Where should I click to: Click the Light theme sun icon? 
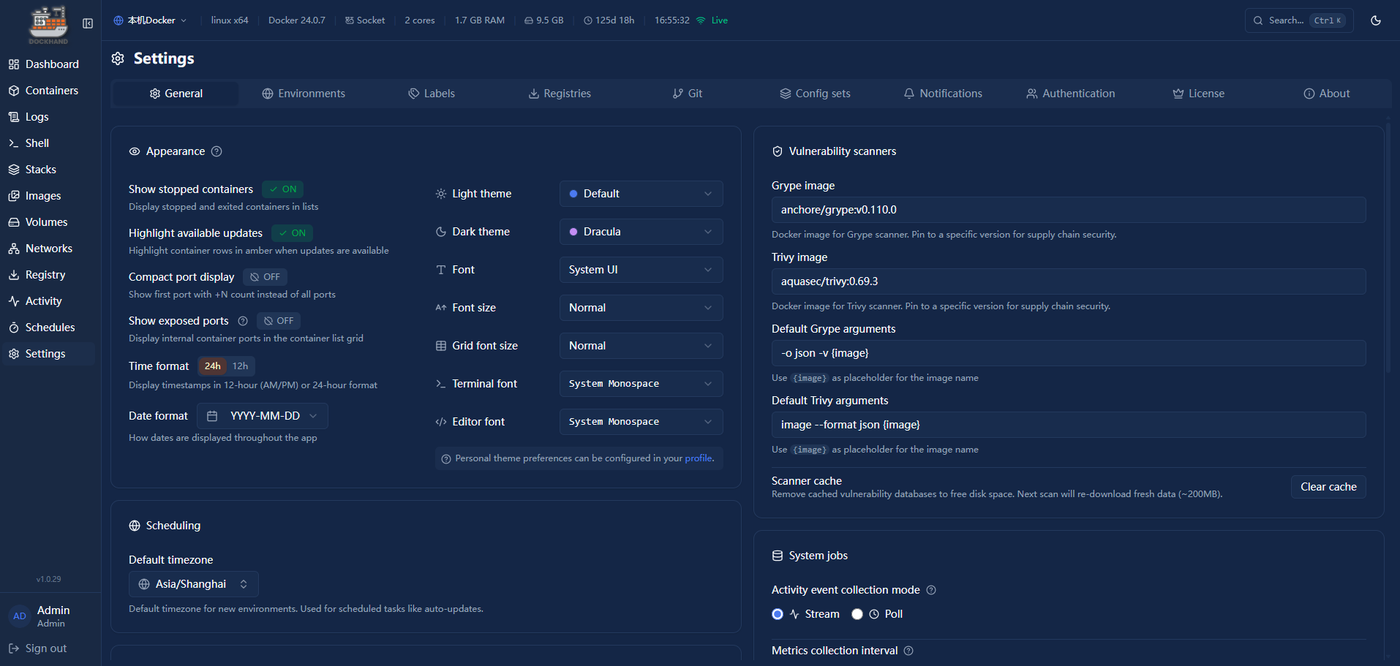(x=441, y=194)
